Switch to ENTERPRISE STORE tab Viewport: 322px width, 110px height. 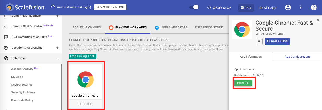pos(209,27)
